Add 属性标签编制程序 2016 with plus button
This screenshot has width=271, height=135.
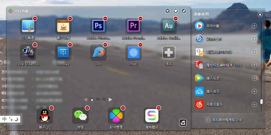point(254,65)
